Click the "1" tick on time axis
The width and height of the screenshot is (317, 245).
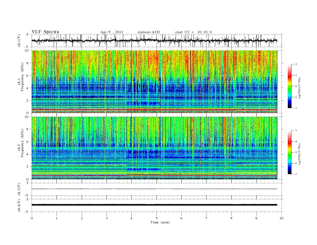click(x=56, y=218)
